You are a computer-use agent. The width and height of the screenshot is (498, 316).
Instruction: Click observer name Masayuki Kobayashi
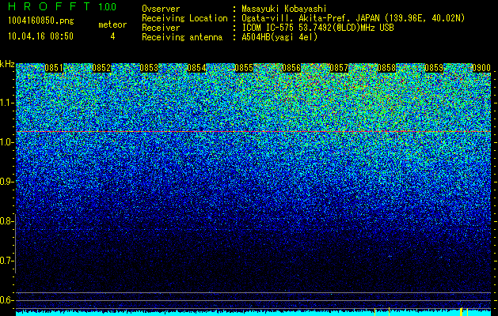point(284,9)
